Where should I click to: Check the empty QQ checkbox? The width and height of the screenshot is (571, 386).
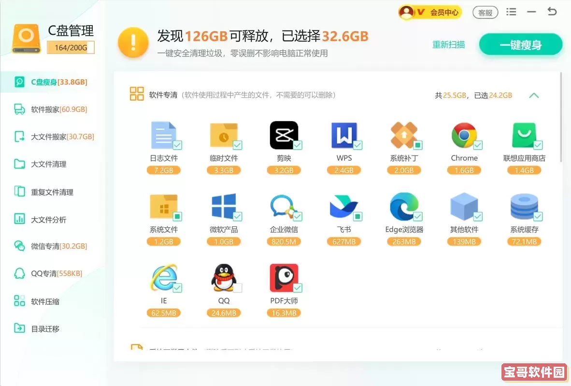[237, 288]
